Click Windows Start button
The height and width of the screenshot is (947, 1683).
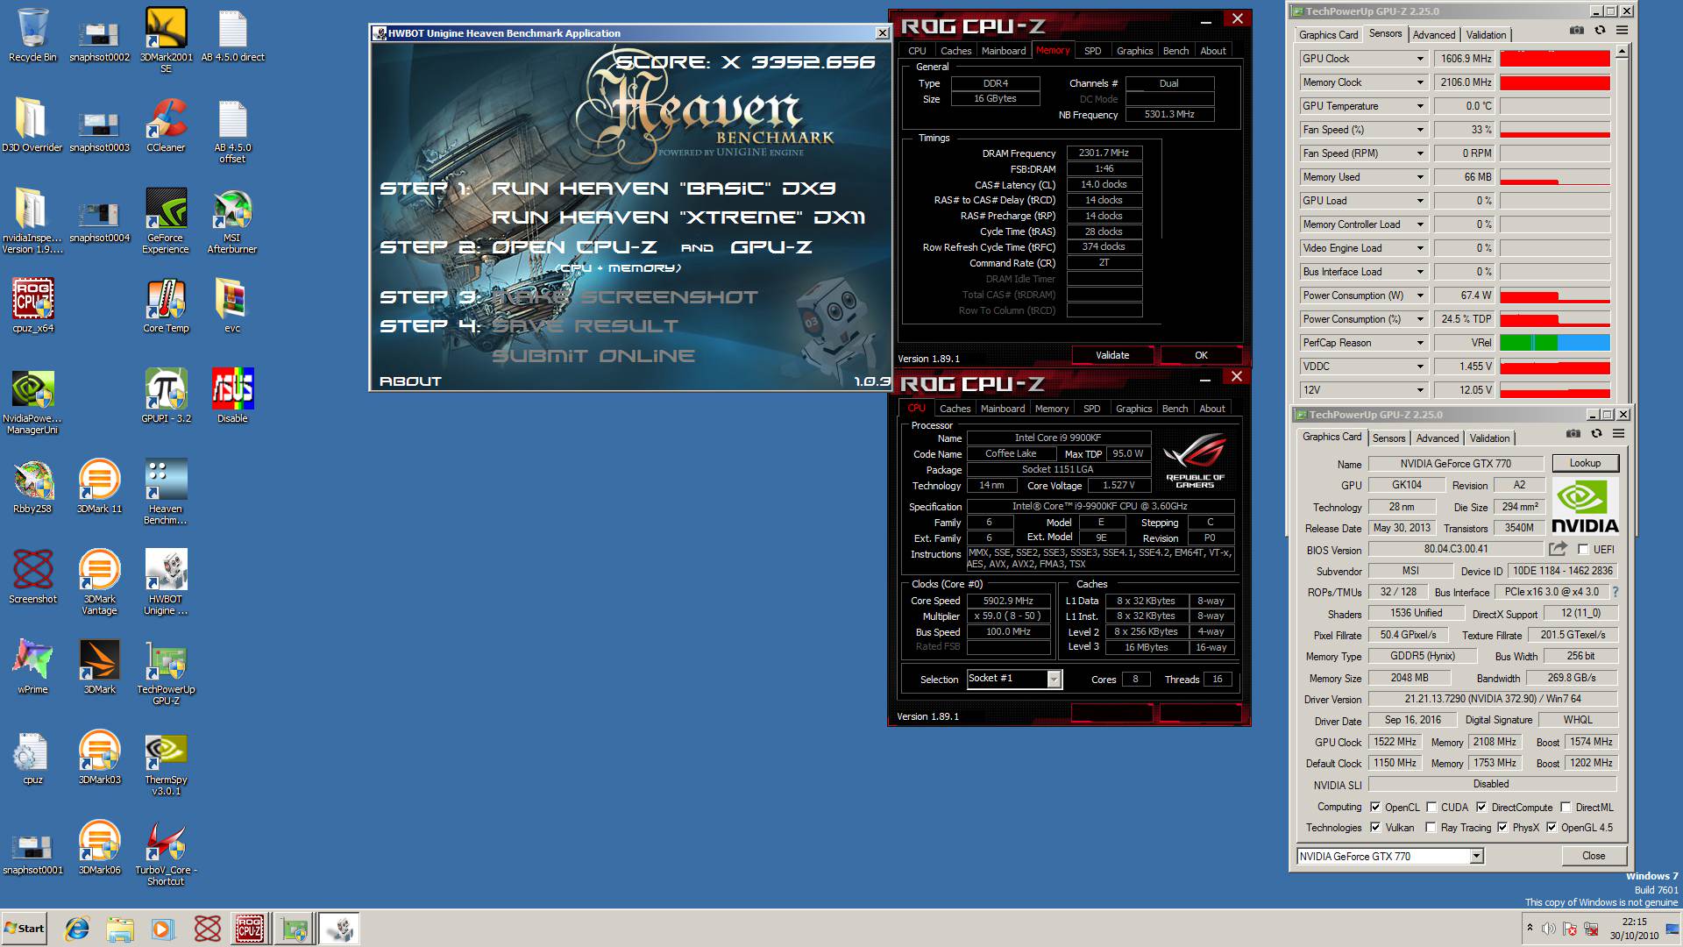[x=25, y=929]
